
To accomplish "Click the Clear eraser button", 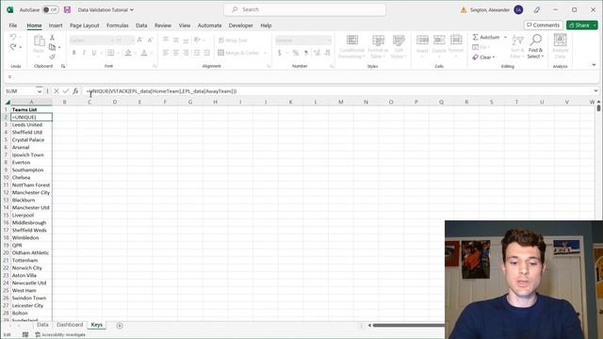I will point(483,57).
